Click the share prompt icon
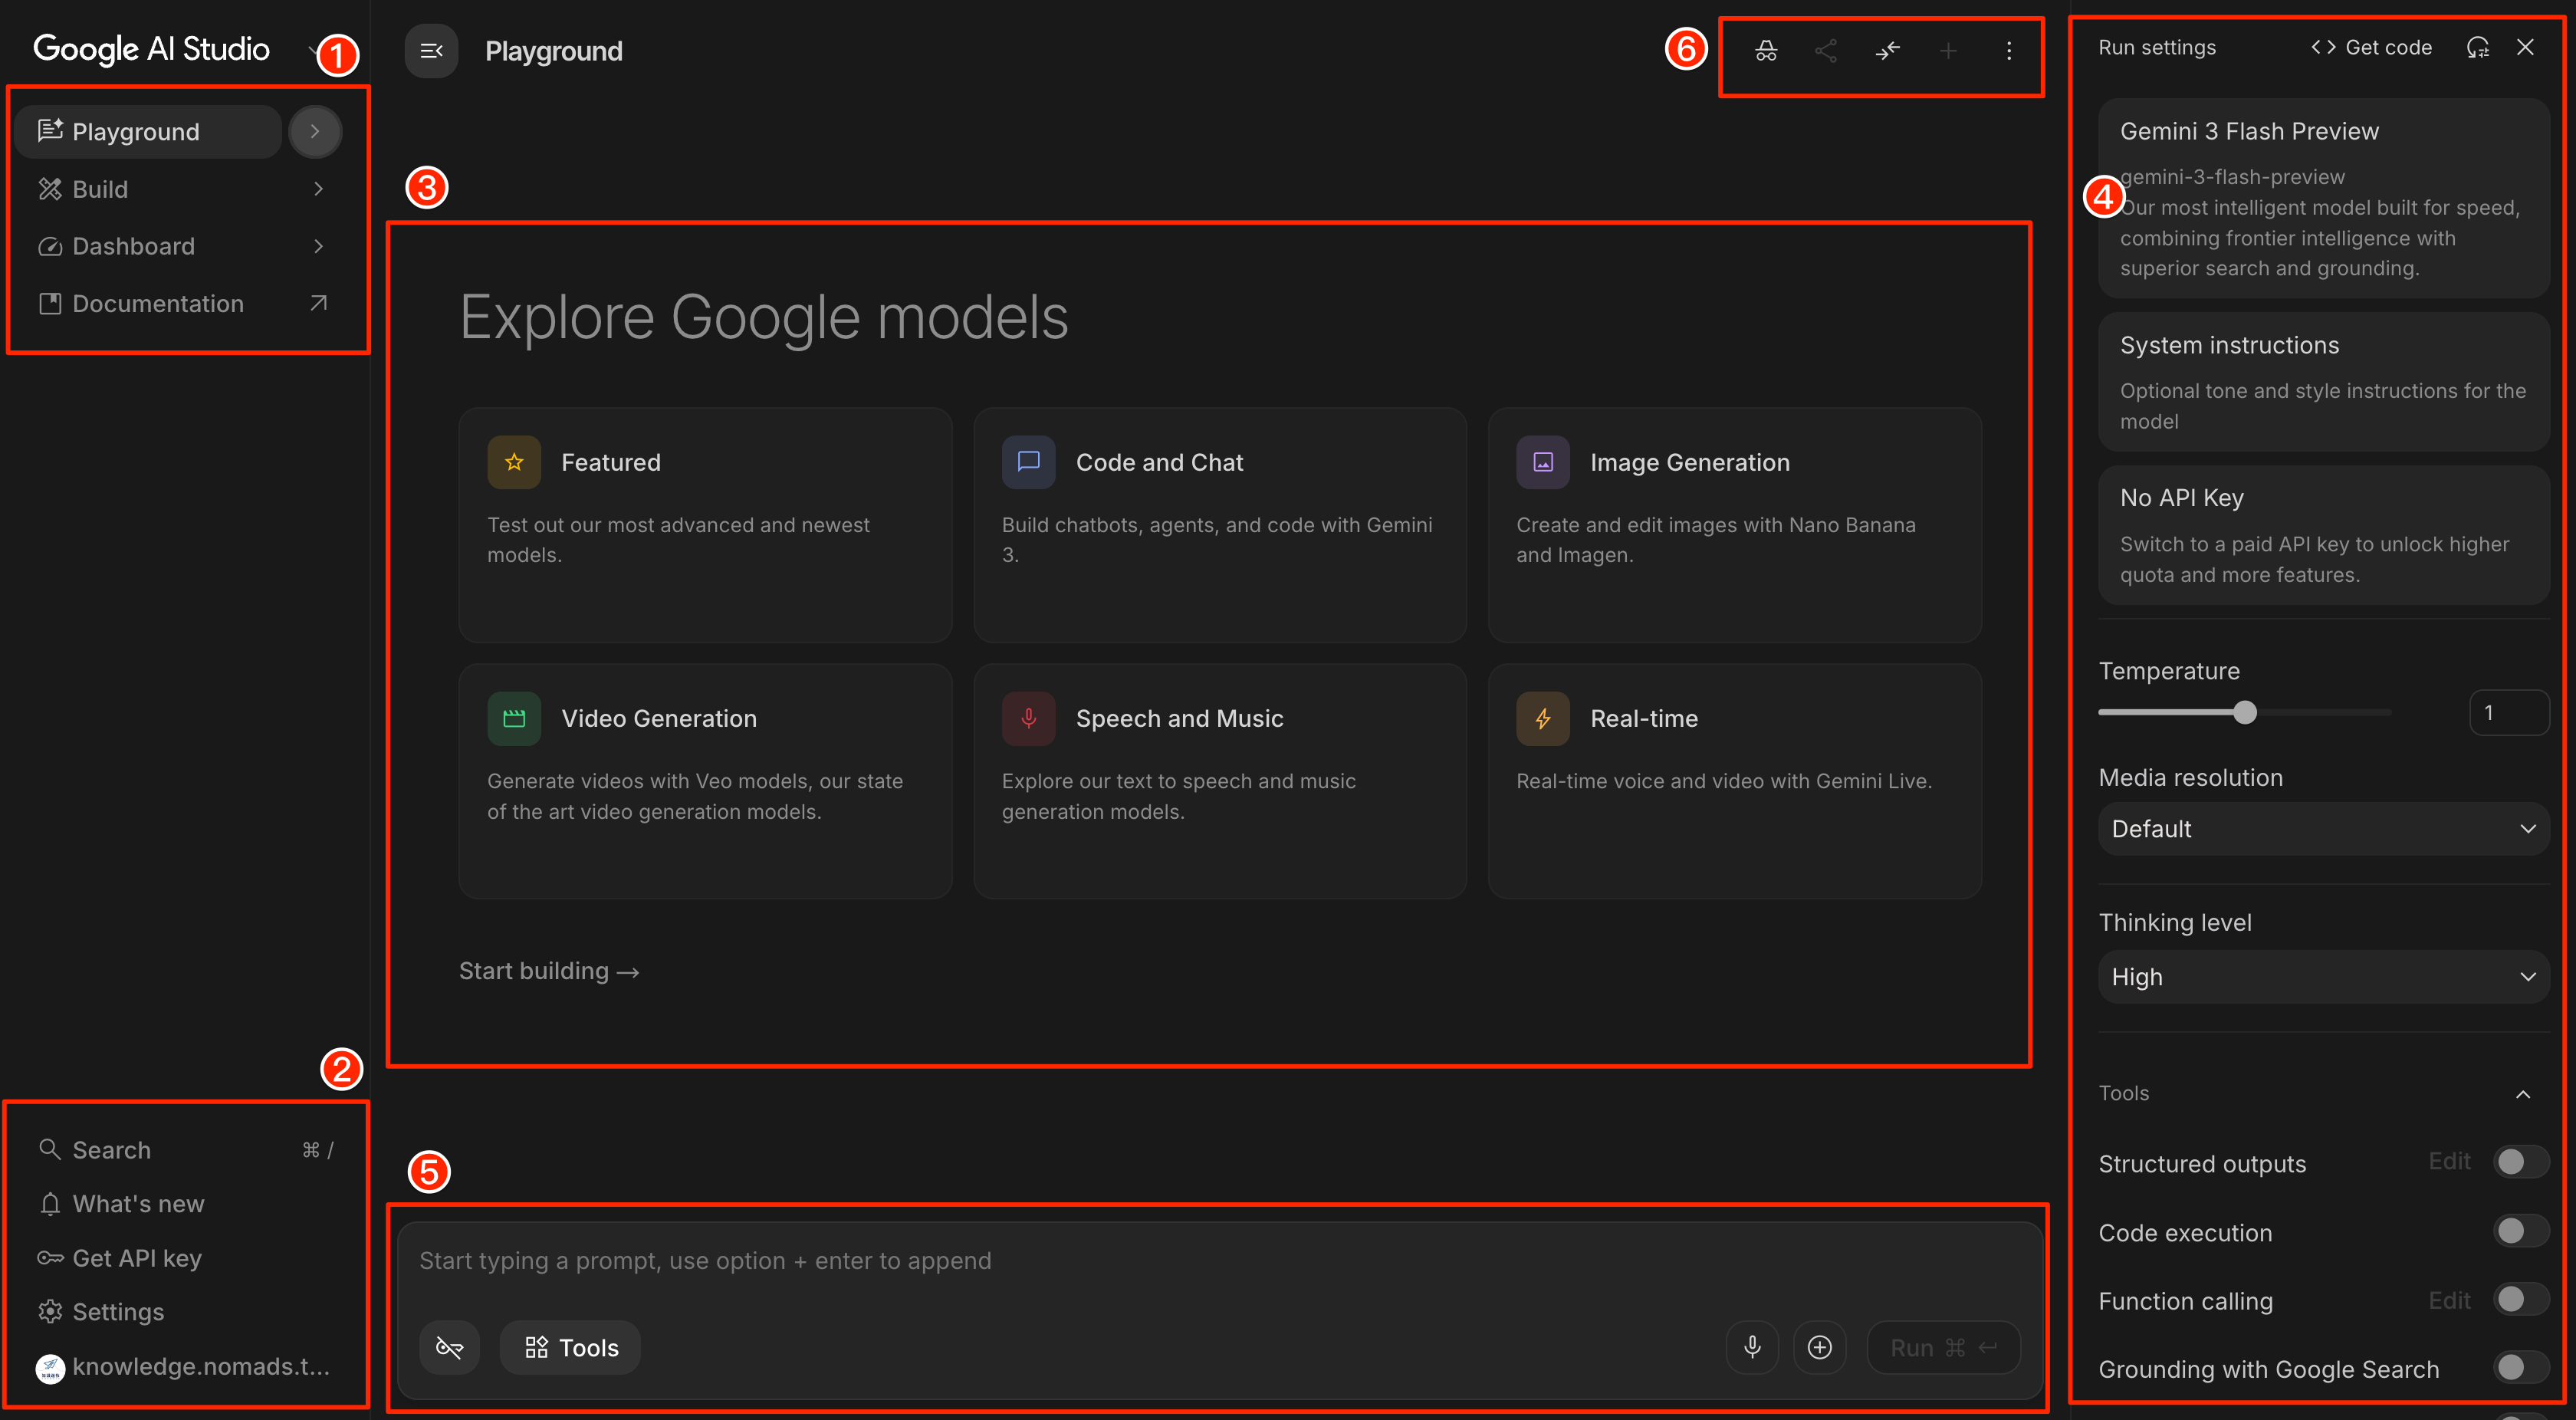 [1825, 51]
